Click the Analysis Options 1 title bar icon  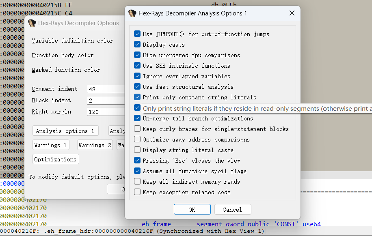click(x=132, y=13)
